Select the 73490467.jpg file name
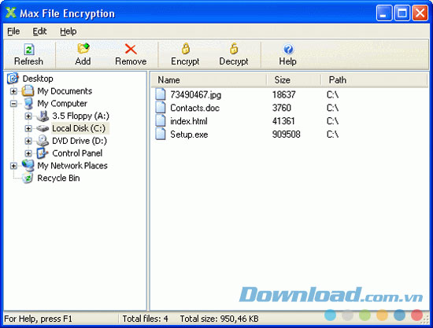Screen dimensions: 433x328 coord(196,95)
